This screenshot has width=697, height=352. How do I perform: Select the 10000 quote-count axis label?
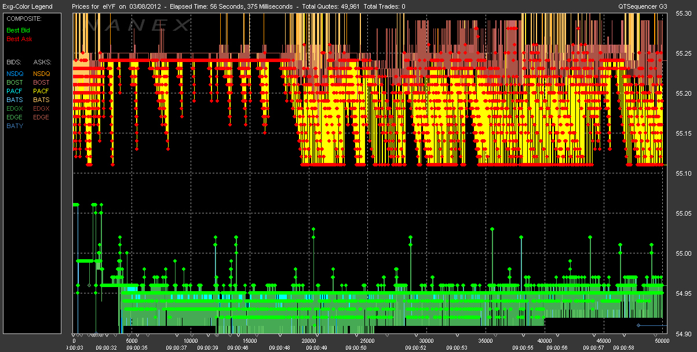point(191,340)
